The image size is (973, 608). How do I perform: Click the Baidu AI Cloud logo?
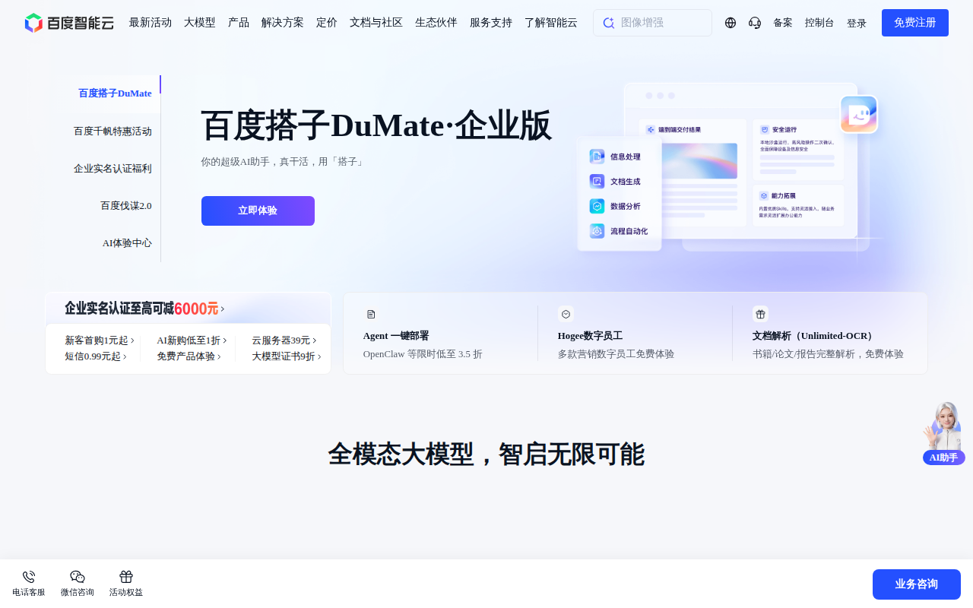(x=69, y=23)
